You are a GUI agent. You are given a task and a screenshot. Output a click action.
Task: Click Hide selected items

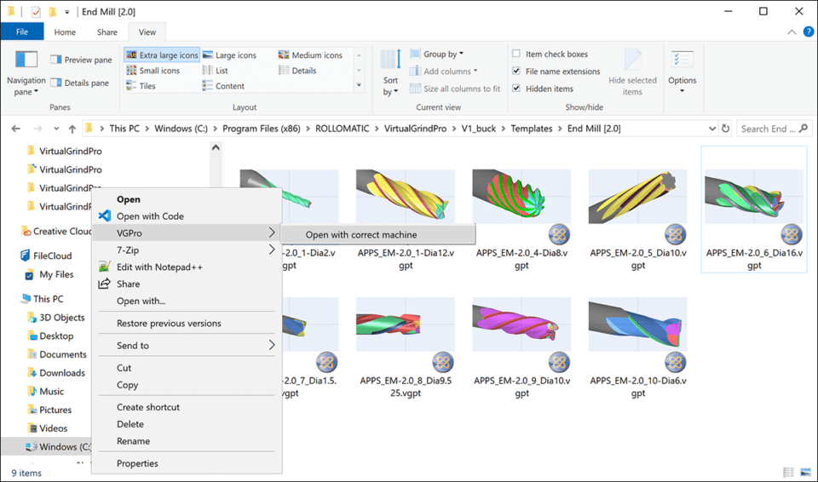(632, 73)
